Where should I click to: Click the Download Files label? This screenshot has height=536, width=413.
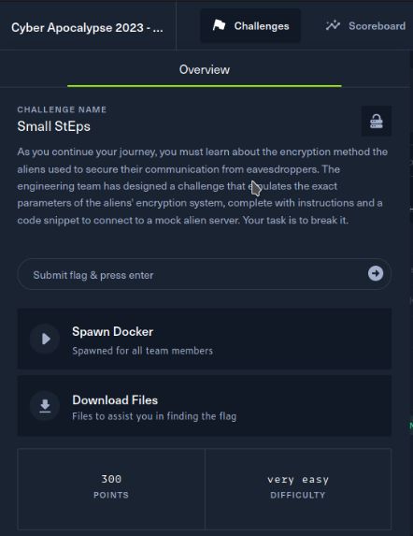(115, 400)
